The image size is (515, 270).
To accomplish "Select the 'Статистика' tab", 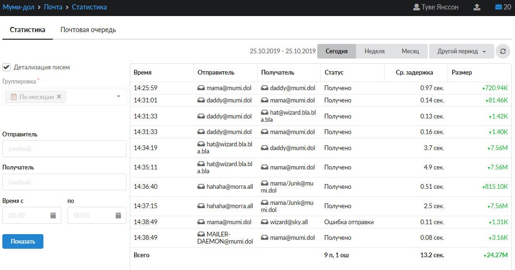I will coord(27,30).
